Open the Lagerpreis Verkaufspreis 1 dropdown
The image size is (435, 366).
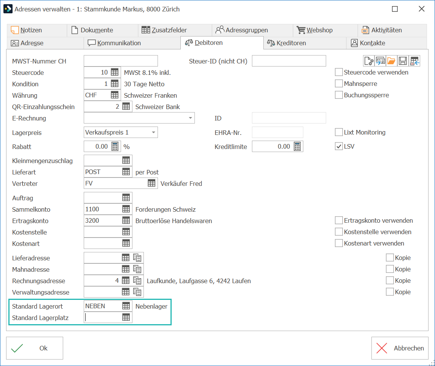pos(153,132)
